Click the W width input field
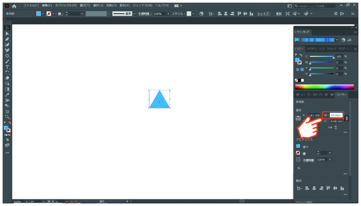 (x=336, y=115)
